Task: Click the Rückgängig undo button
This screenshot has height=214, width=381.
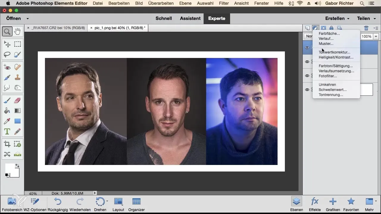Action: pos(58,204)
